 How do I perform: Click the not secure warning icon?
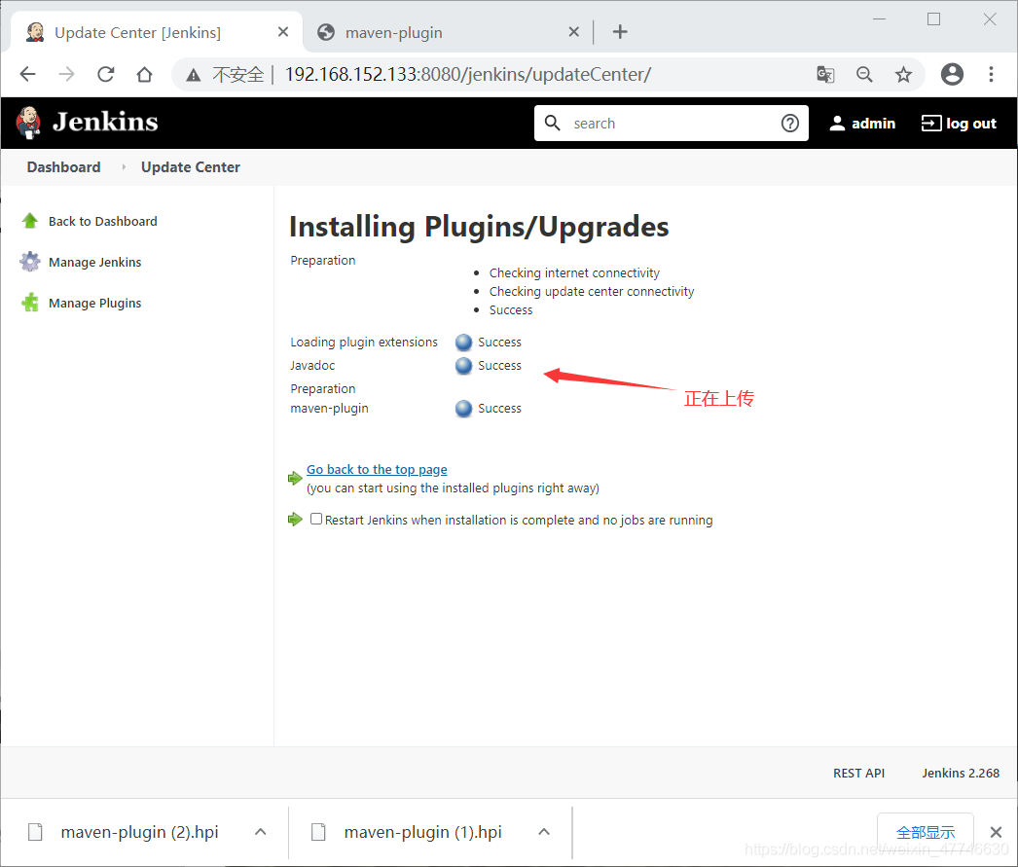click(x=194, y=75)
